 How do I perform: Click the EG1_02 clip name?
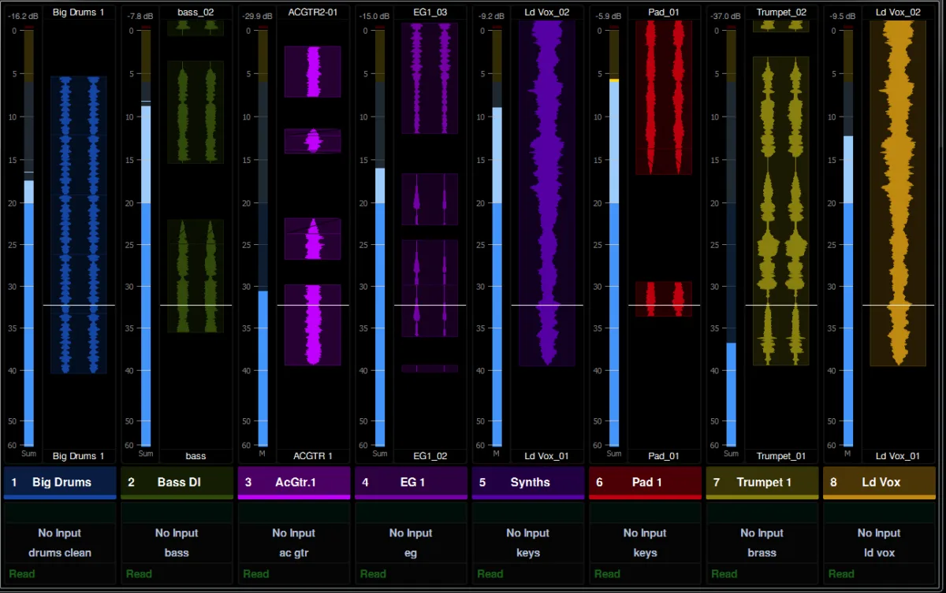click(430, 456)
